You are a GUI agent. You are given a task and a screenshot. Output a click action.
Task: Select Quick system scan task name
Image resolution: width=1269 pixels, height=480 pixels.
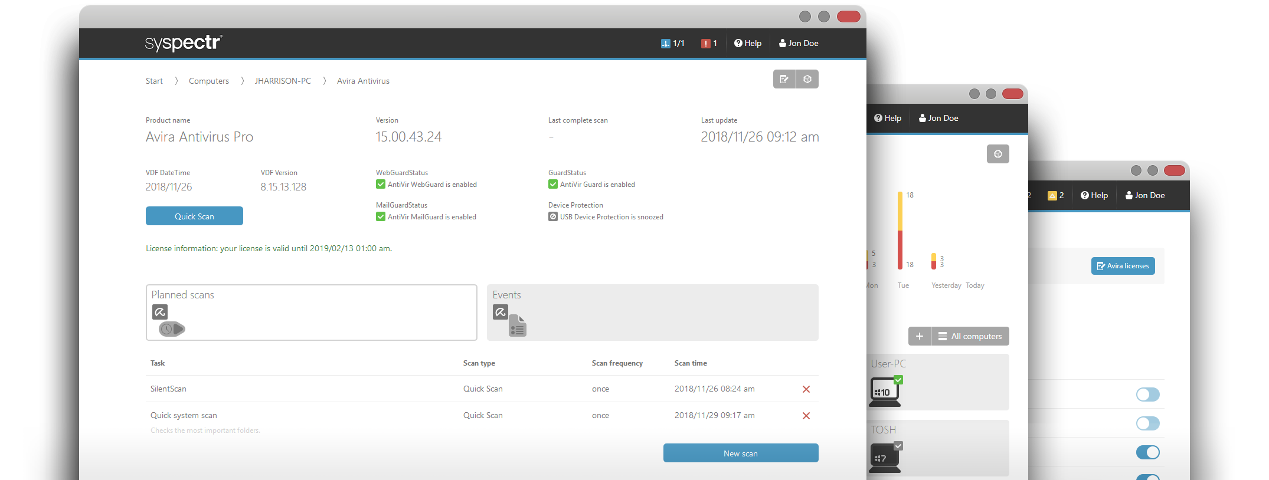[x=184, y=415]
